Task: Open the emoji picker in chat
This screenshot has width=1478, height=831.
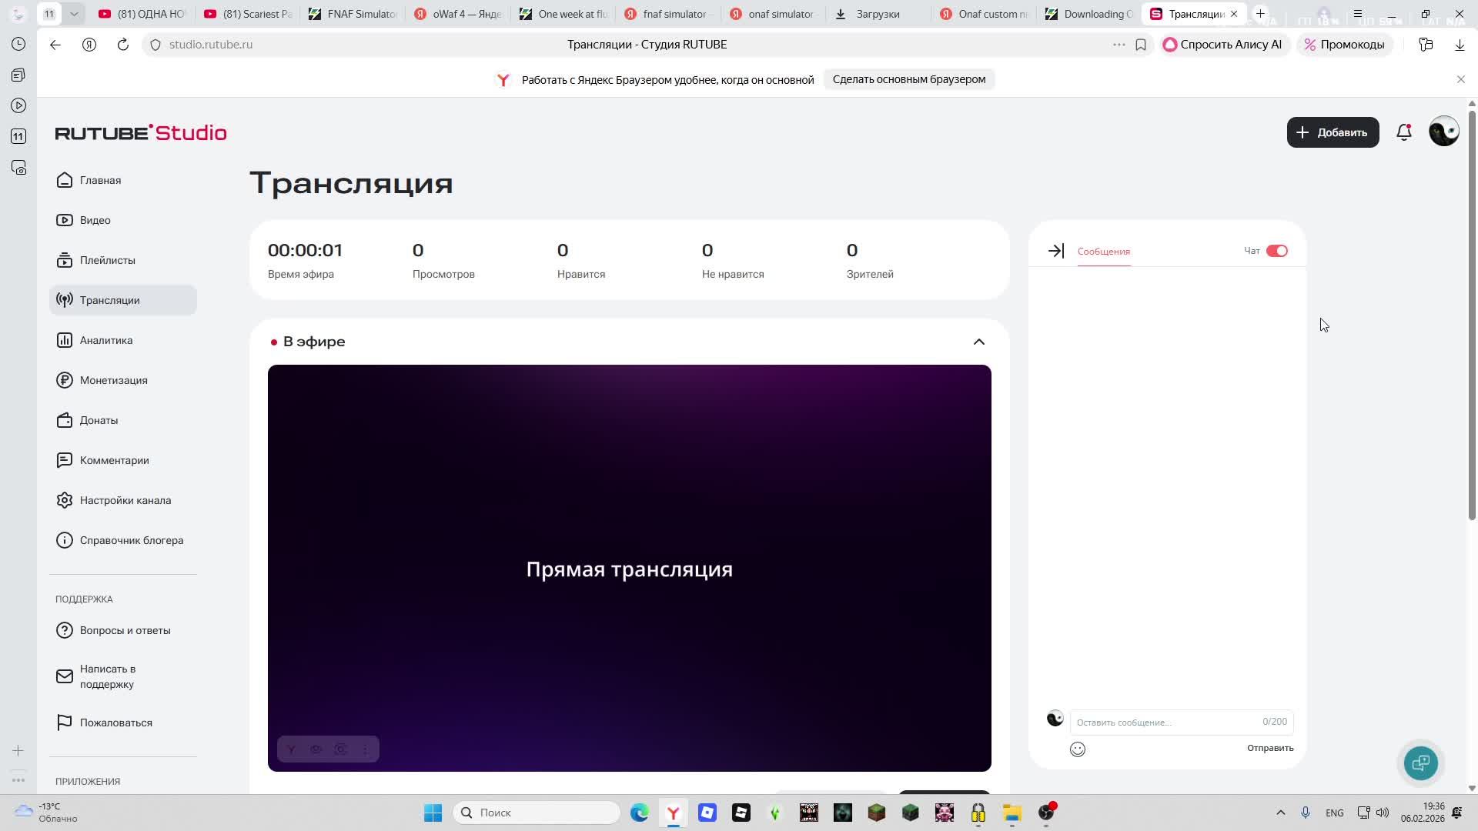Action: [x=1077, y=749]
